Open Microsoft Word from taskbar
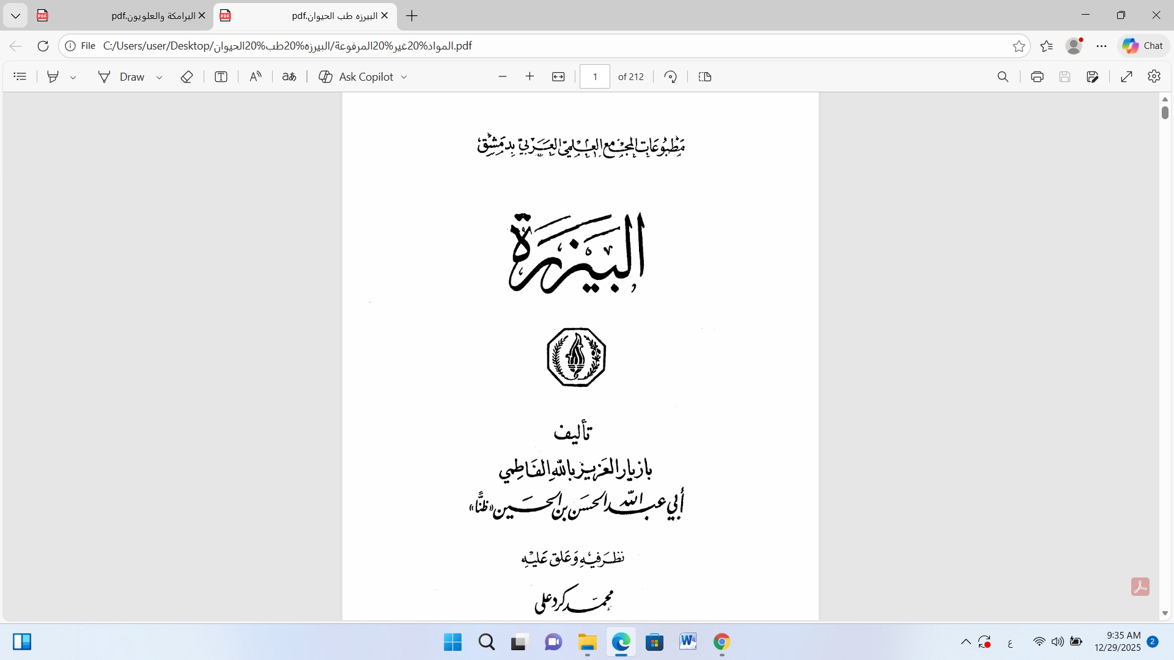 point(688,642)
